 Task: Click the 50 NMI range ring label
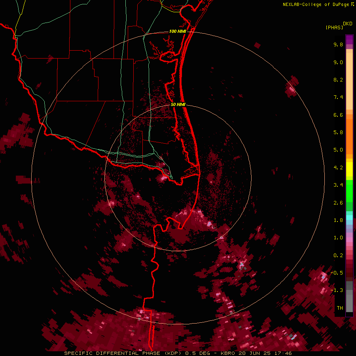pyautogui.click(x=178, y=104)
